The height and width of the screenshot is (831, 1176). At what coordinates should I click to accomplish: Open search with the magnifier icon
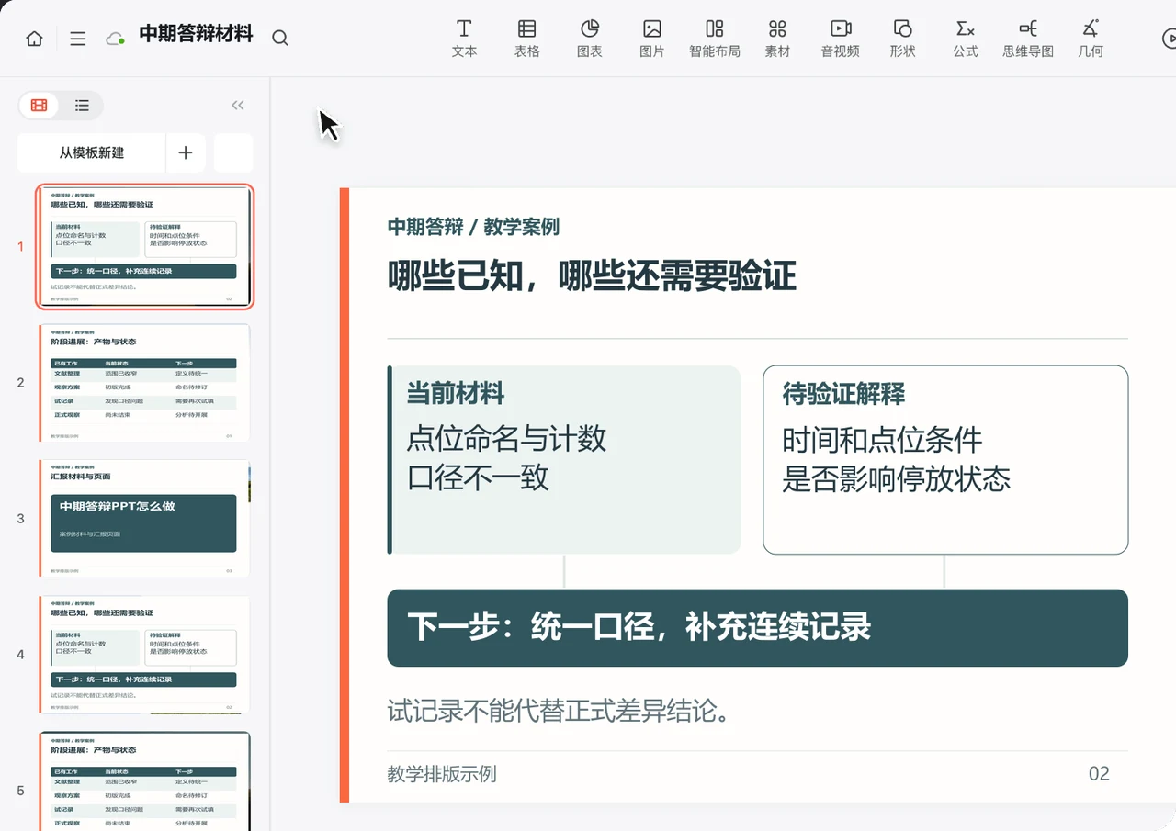tap(280, 39)
